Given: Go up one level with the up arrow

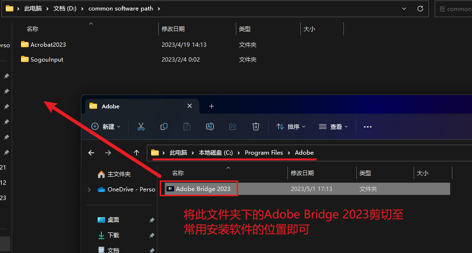Looking at the screenshot, I should (x=136, y=153).
